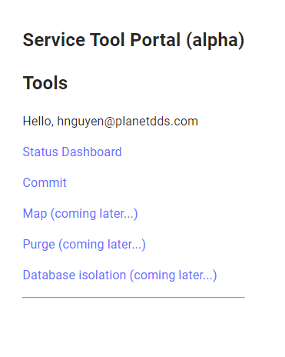Select the Map (coming later...) link
The height and width of the screenshot is (357, 285).
pos(80,214)
